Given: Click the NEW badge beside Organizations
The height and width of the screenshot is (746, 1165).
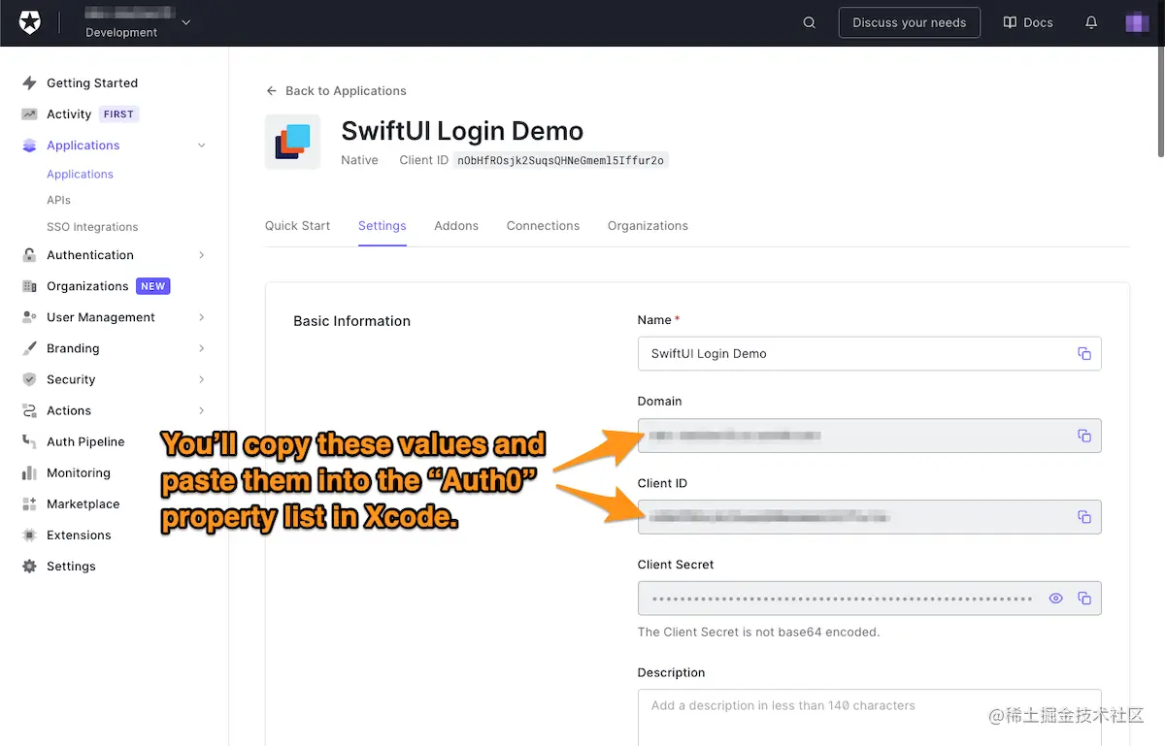Looking at the screenshot, I should point(153,286).
